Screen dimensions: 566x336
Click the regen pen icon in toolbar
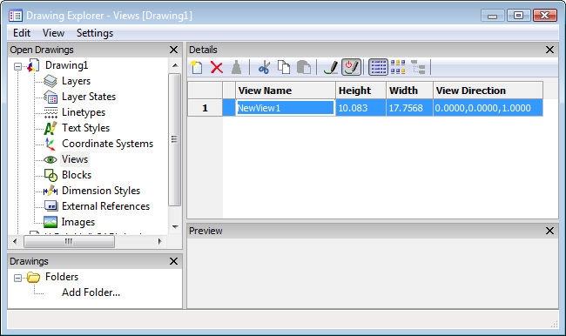point(331,68)
